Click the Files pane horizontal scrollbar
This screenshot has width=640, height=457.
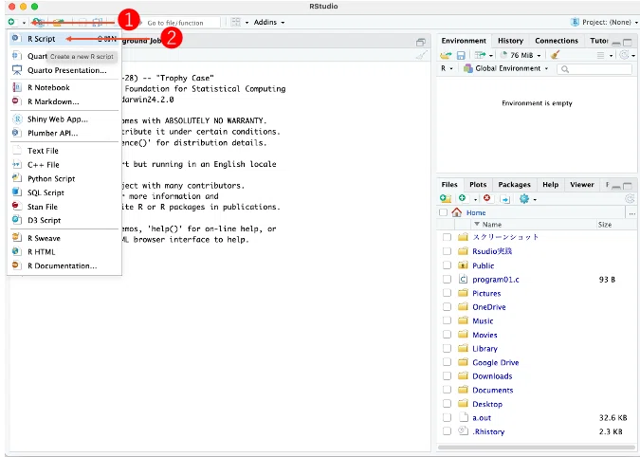click(x=537, y=448)
